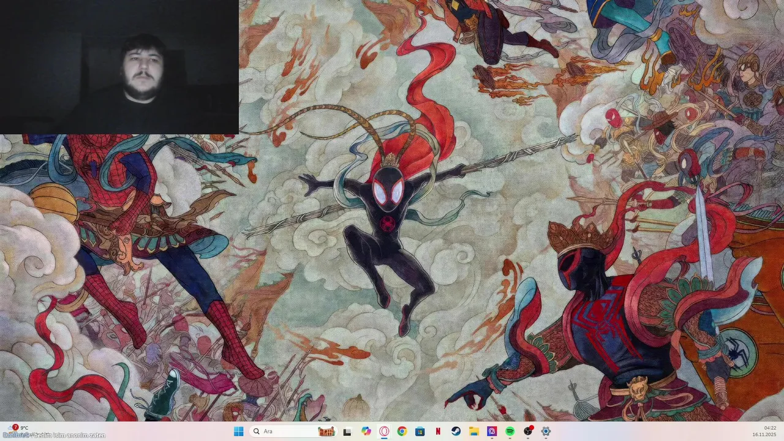Screen dimensions: 784x441
Task: Open Windows Settings gear icon
Action: 546,431
